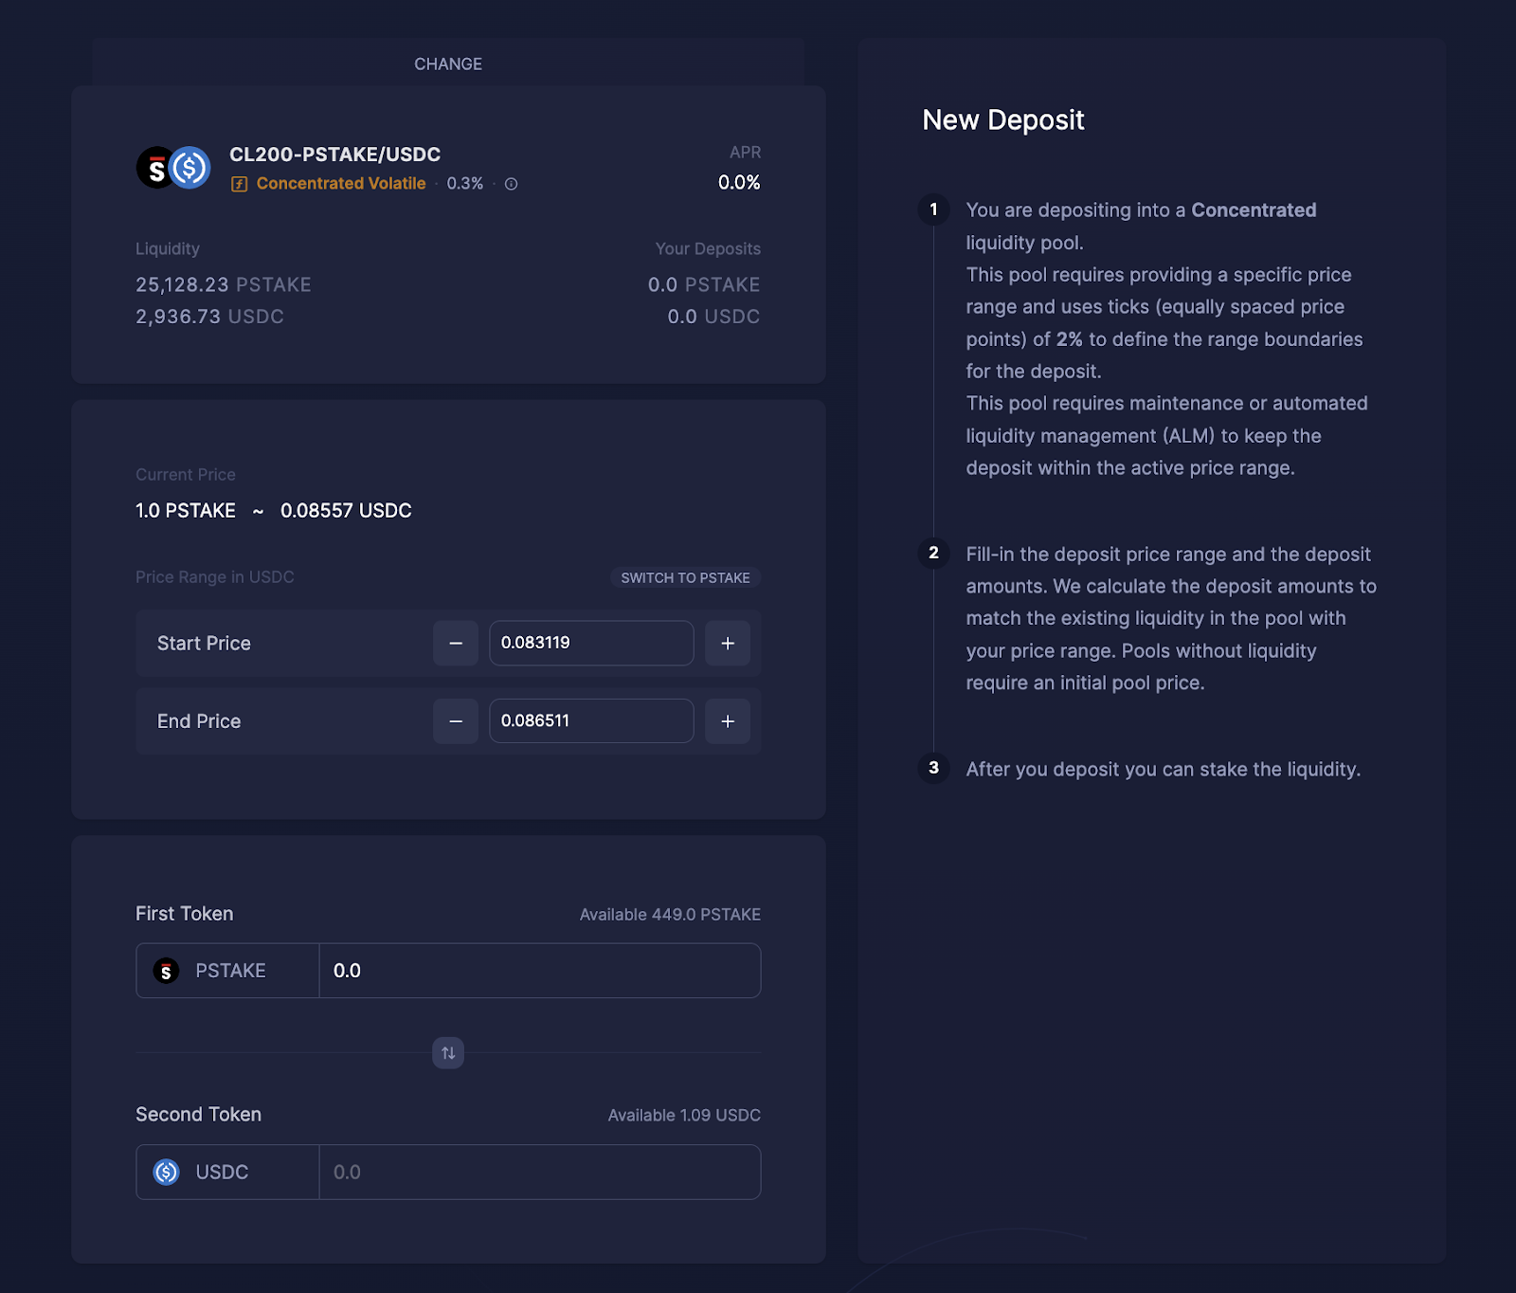
Task: Click the PSTAKE/USDC pair token logo
Action: tap(173, 168)
